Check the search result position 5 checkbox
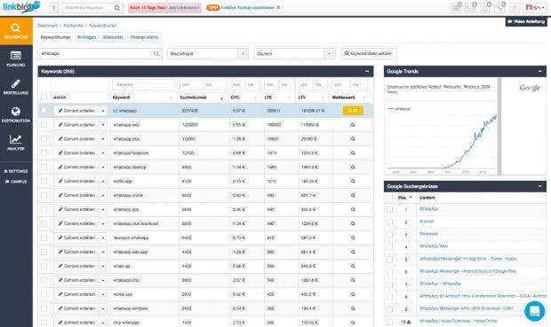The height and width of the screenshot is (327, 551). [390, 260]
